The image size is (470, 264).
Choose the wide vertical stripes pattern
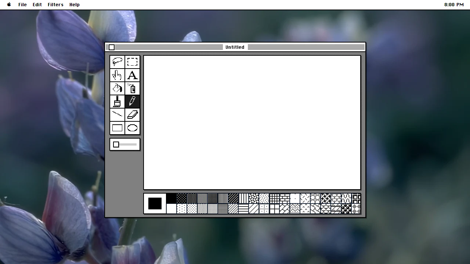243,198
